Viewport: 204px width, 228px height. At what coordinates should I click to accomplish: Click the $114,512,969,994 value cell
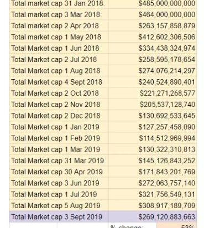point(153,138)
